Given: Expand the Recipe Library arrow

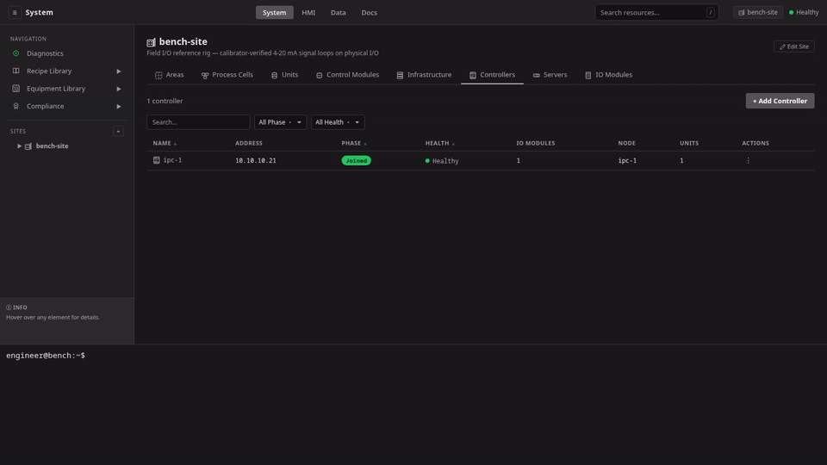Looking at the screenshot, I should (119, 71).
